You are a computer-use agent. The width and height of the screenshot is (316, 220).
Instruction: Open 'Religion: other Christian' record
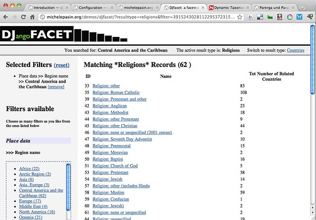115,126
